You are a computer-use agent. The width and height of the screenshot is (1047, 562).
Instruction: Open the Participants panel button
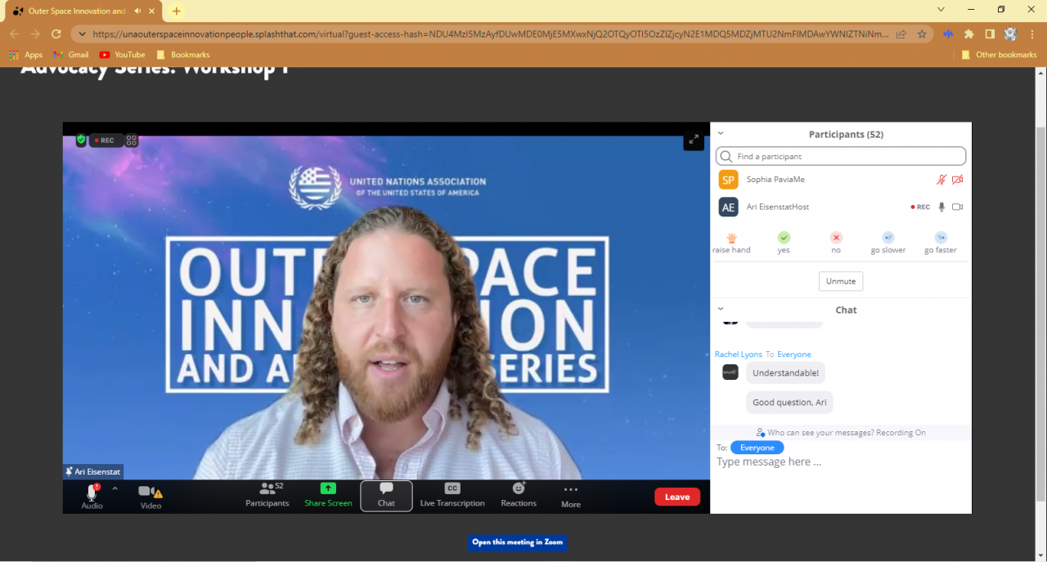267,496
